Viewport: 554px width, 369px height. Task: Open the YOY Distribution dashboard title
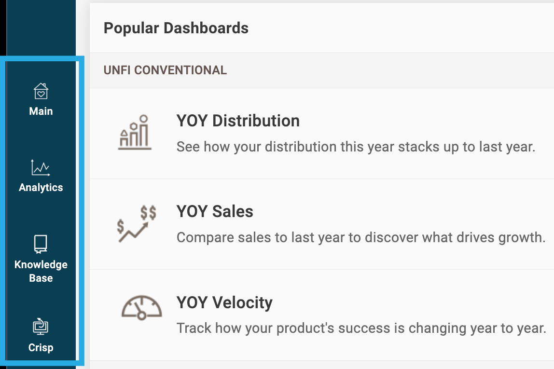tap(238, 121)
